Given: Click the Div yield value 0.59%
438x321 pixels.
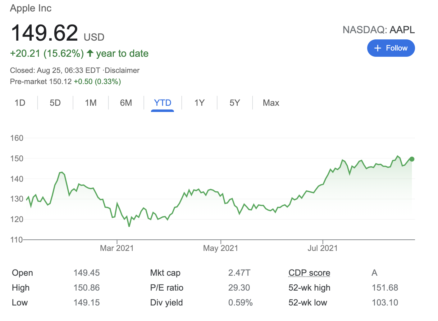Looking at the screenshot, I should click(240, 303).
